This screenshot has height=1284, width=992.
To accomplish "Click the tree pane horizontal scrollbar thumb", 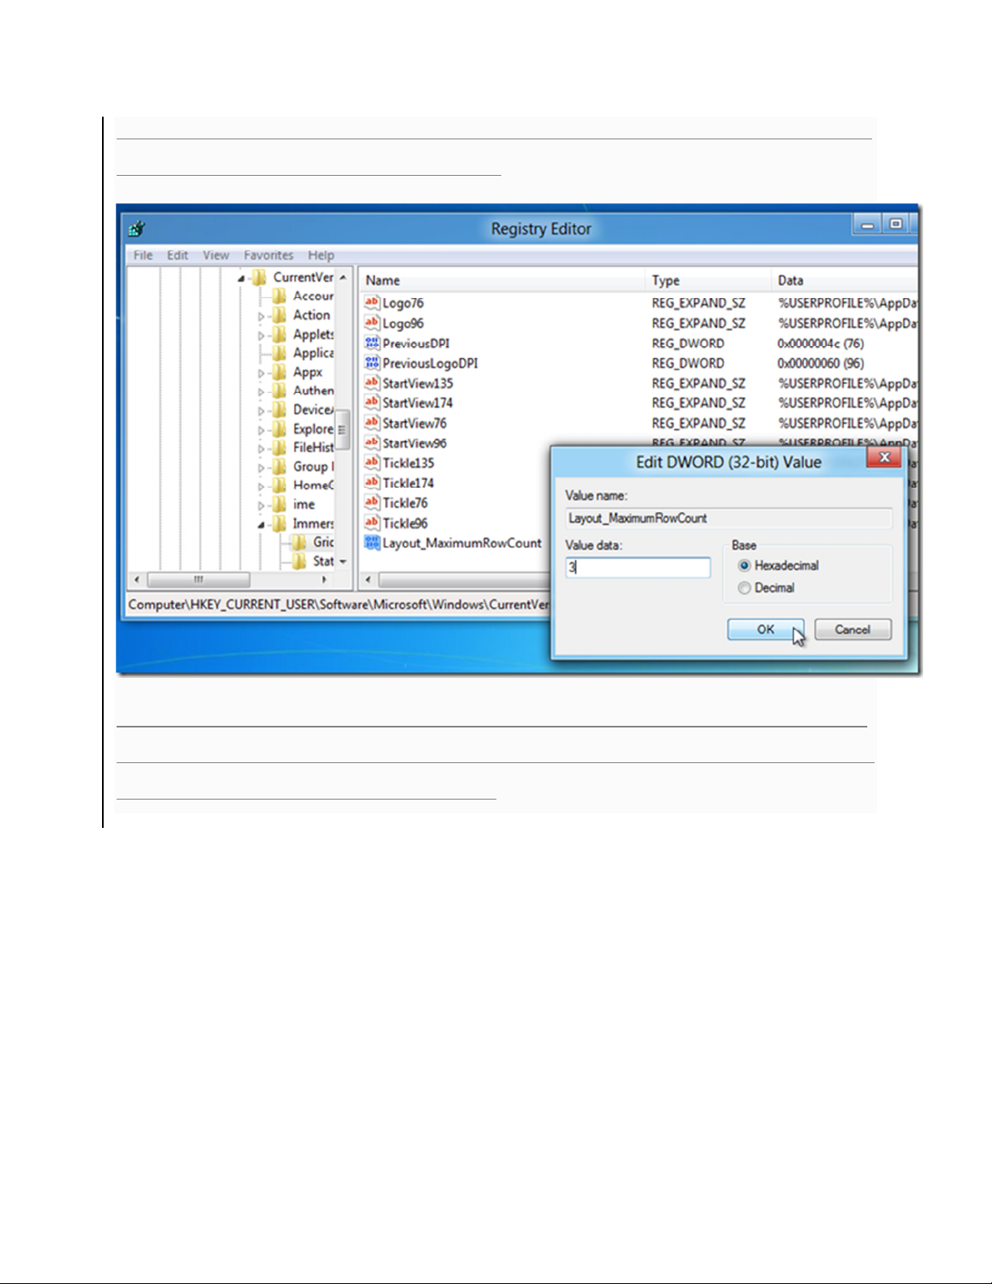I will pos(198,580).
